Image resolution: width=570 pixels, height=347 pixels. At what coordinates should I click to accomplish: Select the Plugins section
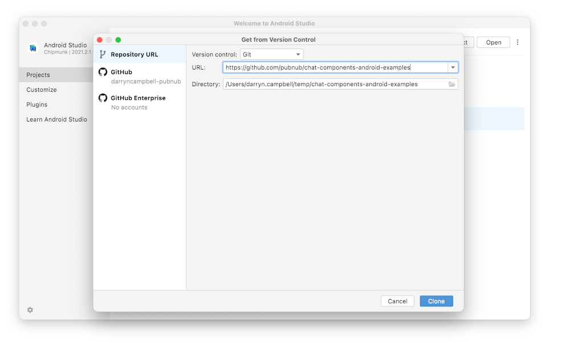pyautogui.click(x=36, y=104)
